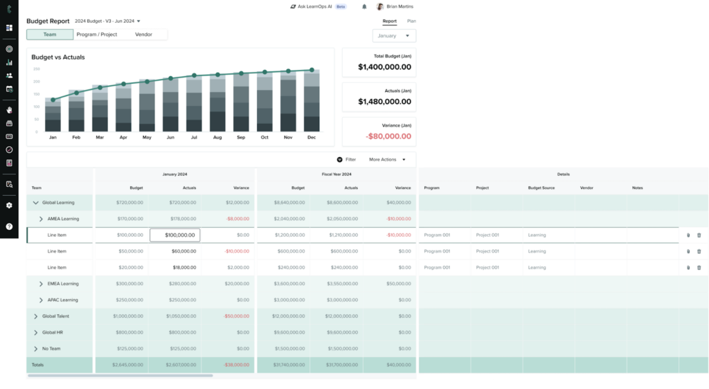Delete the first line item with the trash icon
Screen dimensions: 709x389
pos(699,235)
